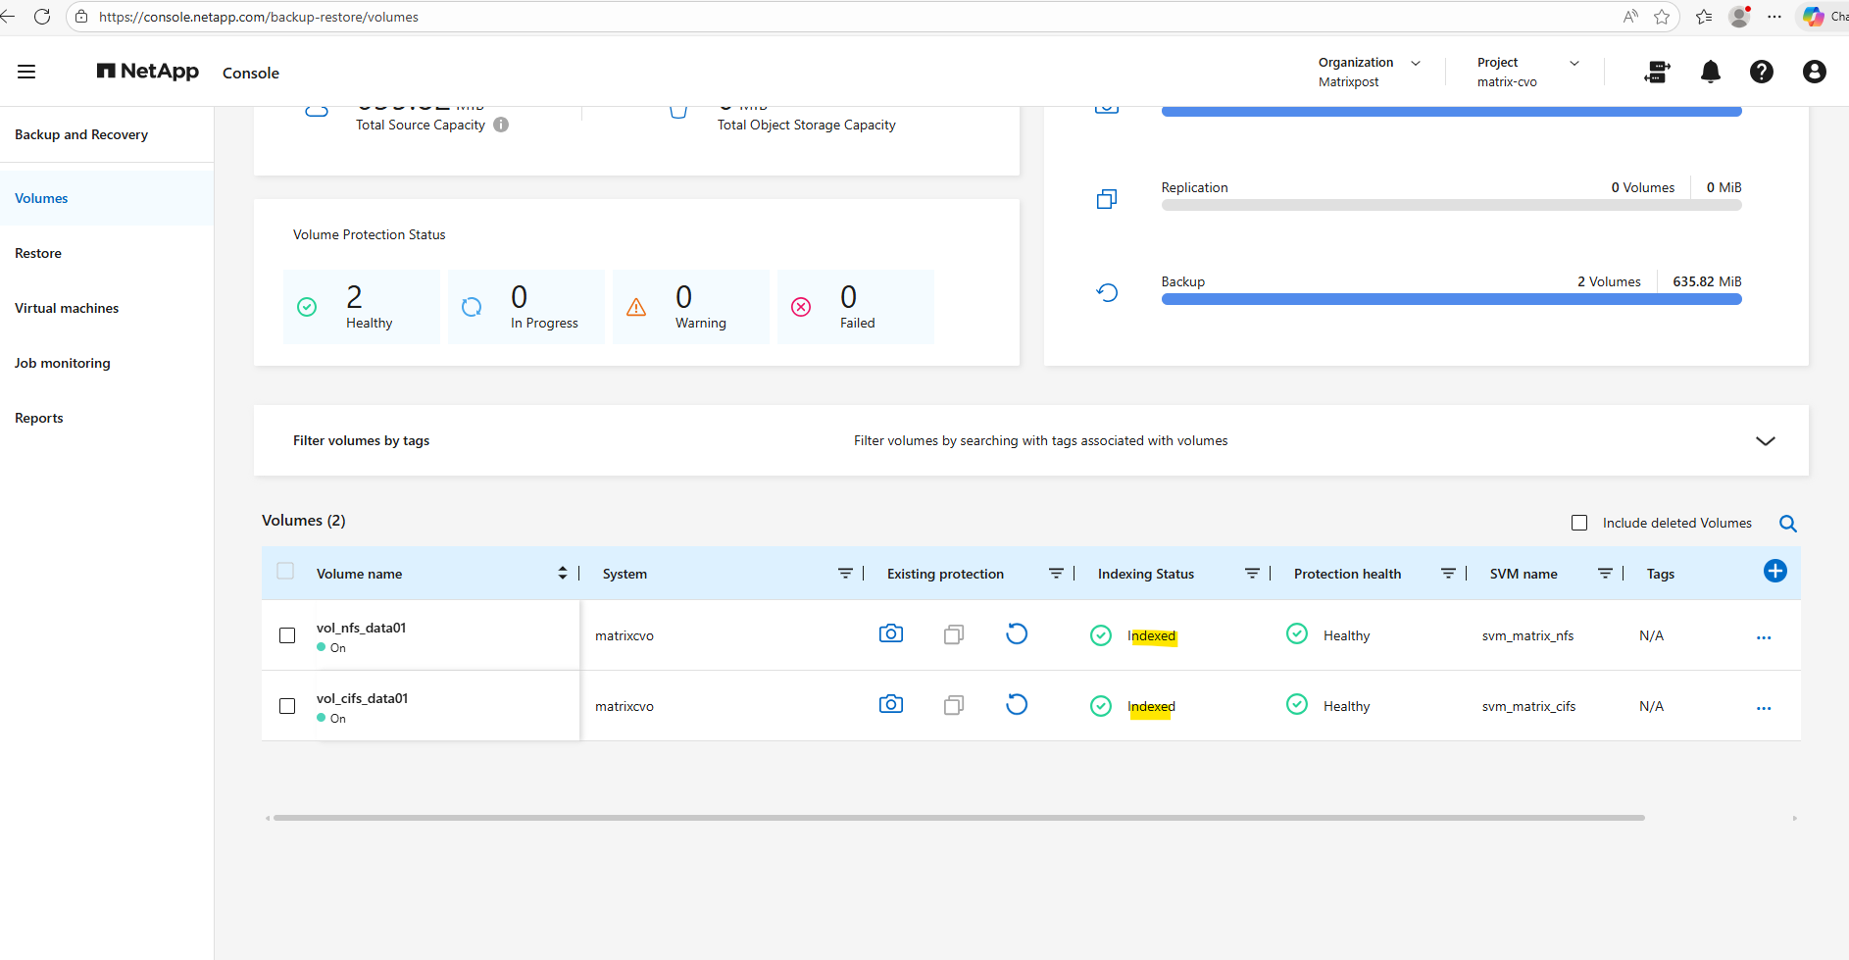The image size is (1849, 960).
Task: Click the horizontal scrollbar under the table
Action: coord(958,818)
